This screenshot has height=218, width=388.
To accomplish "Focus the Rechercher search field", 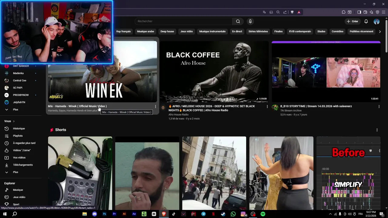I will 183,21.
